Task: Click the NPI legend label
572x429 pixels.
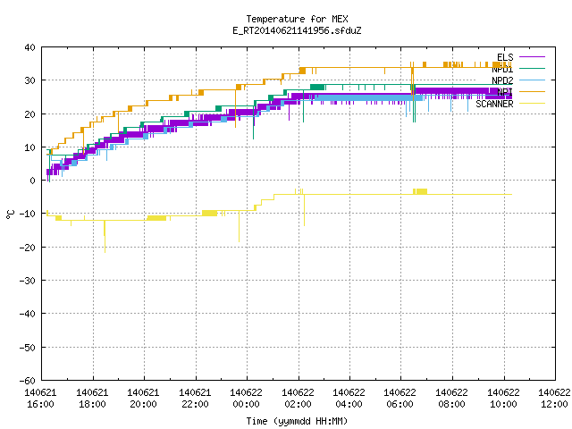Action: pyautogui.click(x=505, y=92)
